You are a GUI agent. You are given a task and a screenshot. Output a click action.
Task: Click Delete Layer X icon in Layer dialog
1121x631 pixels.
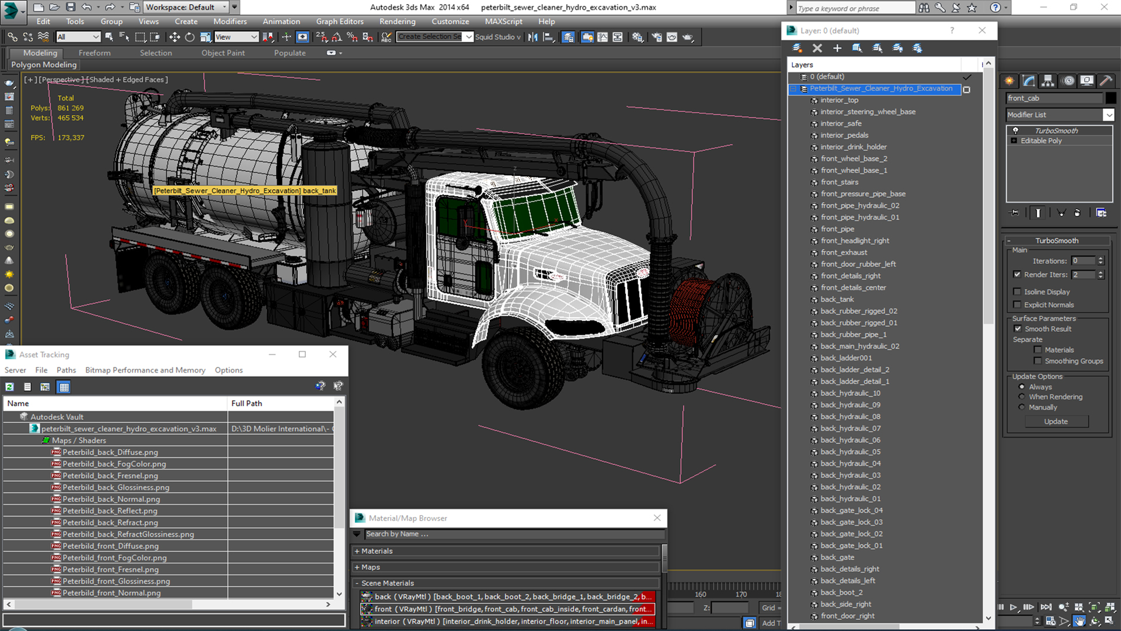[817, 48]
